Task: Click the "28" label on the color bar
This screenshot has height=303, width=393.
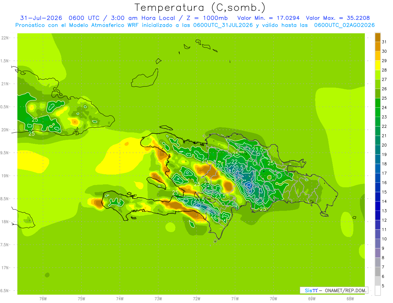Action: (384, 70)
